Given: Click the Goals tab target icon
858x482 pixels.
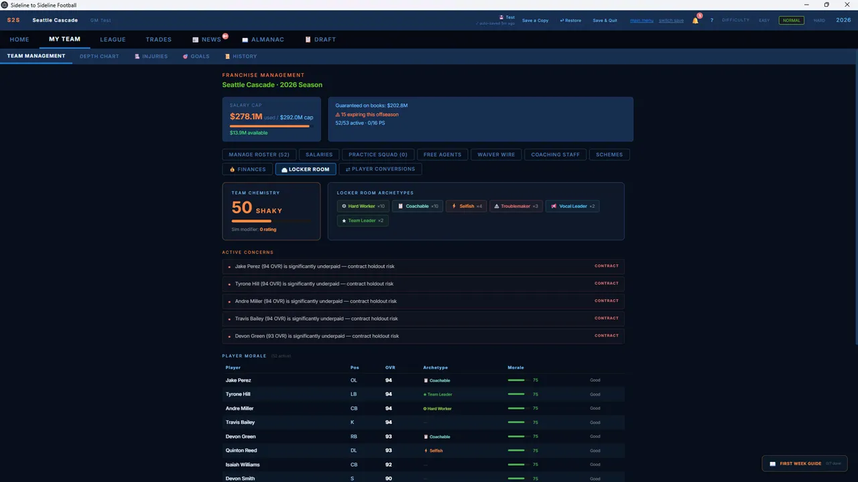Looking at the screenshot, I should coord(186,56).
